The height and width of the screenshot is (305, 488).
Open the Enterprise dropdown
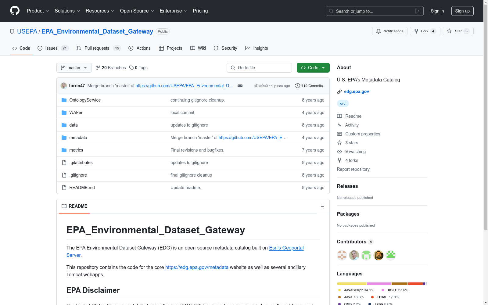[x=174, y=11]
